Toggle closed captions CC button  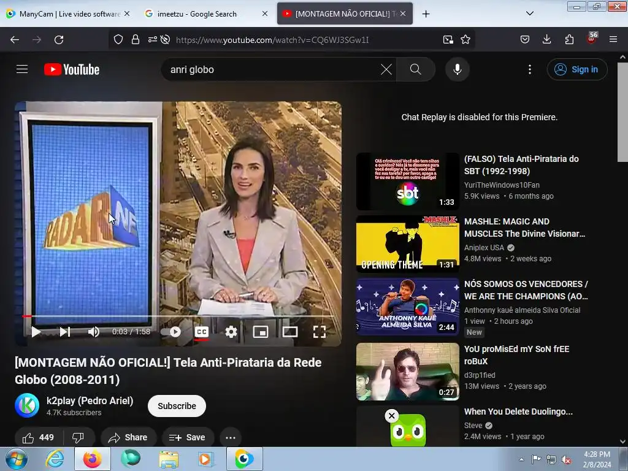(x=201, y=332)
